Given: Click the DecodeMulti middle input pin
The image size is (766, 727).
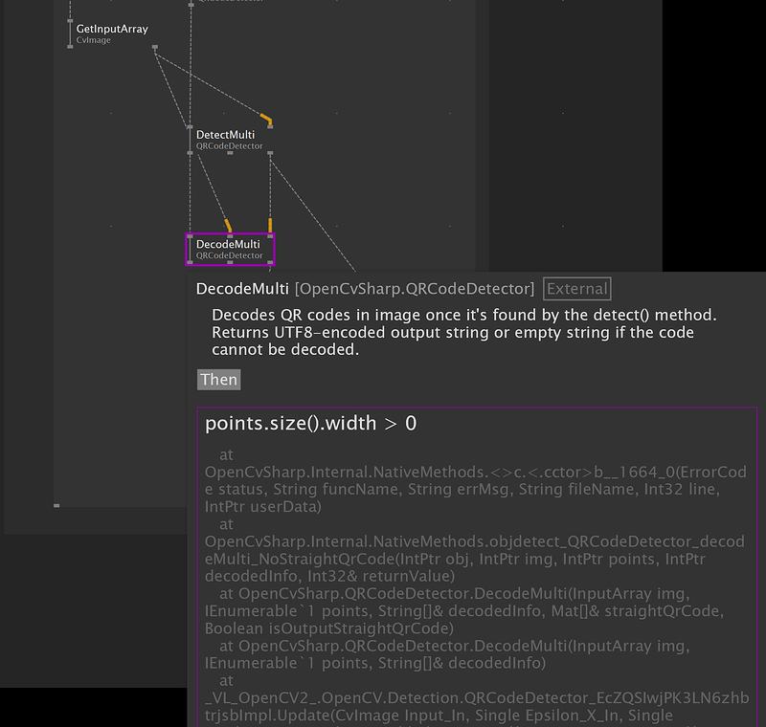Looking at the screenshot, I should (x=230, y=235).
